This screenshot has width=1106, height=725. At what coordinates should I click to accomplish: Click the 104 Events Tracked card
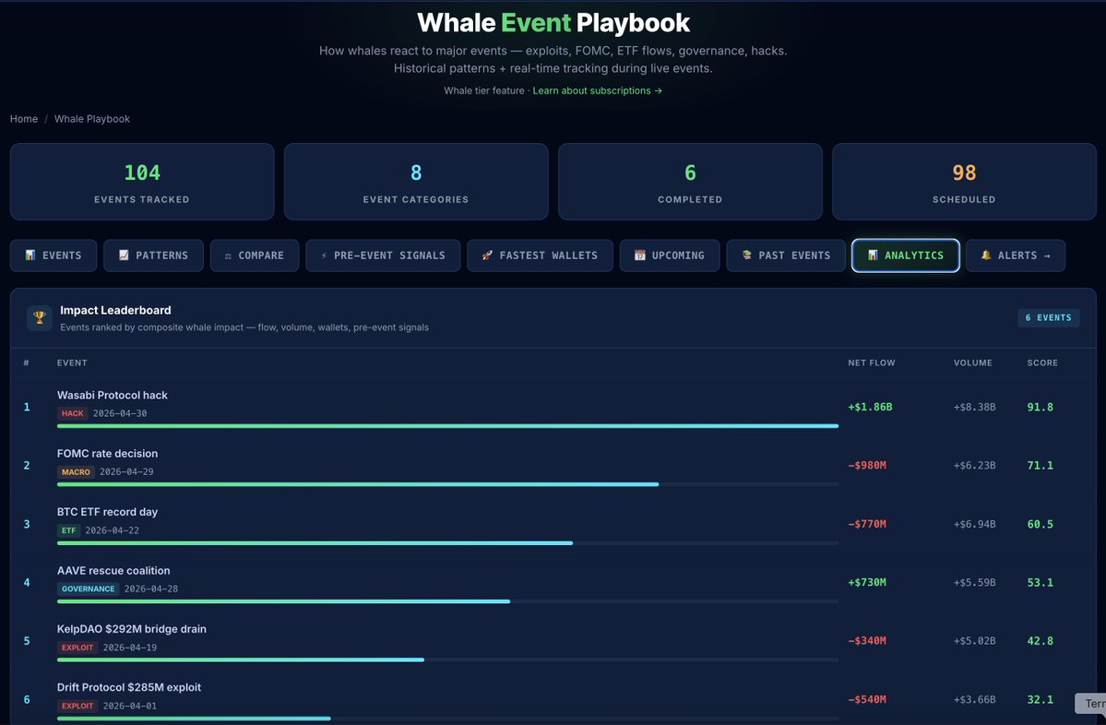pyautogui.click(x=142, y=182)
